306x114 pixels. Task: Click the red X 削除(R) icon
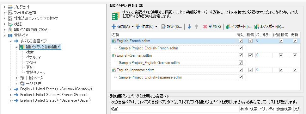click(205, 27)
